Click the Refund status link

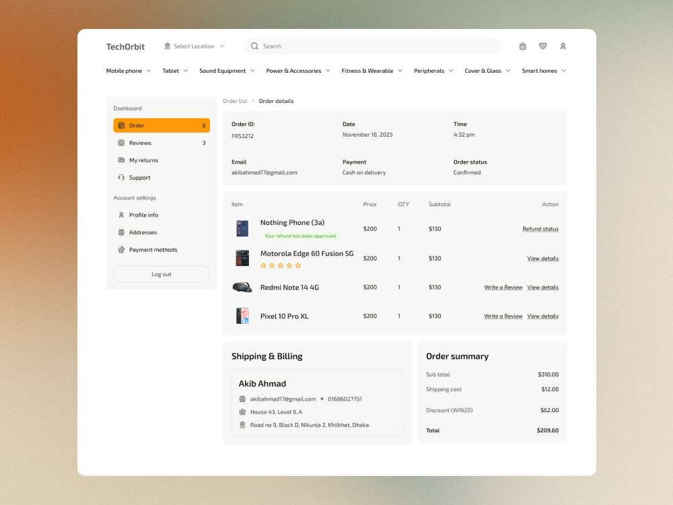540,229
